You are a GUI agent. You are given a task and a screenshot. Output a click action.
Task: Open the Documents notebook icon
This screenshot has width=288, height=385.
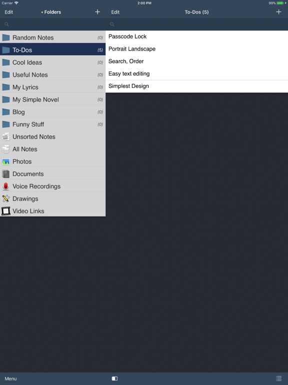click(5, 174)
